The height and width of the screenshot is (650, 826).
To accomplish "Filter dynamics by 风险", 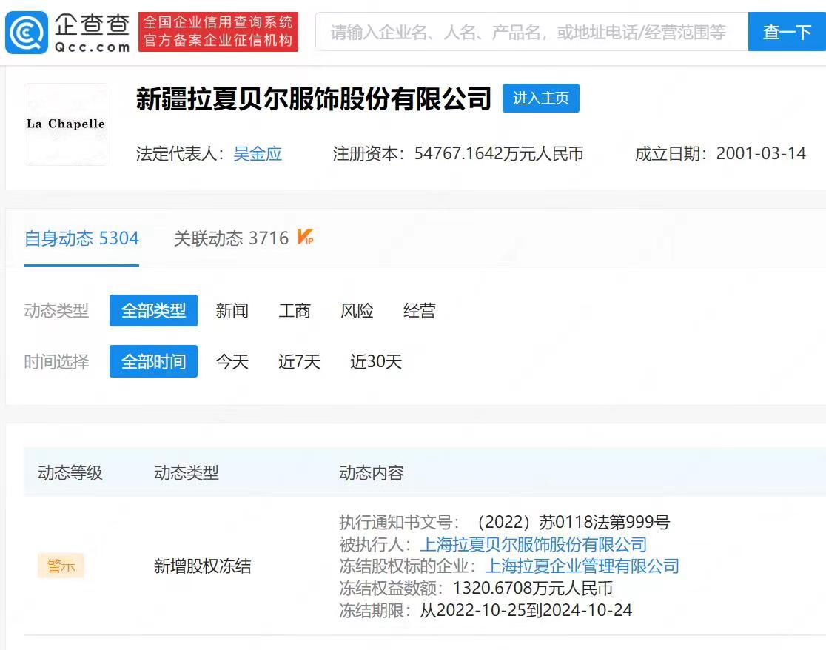I will 357,311.
